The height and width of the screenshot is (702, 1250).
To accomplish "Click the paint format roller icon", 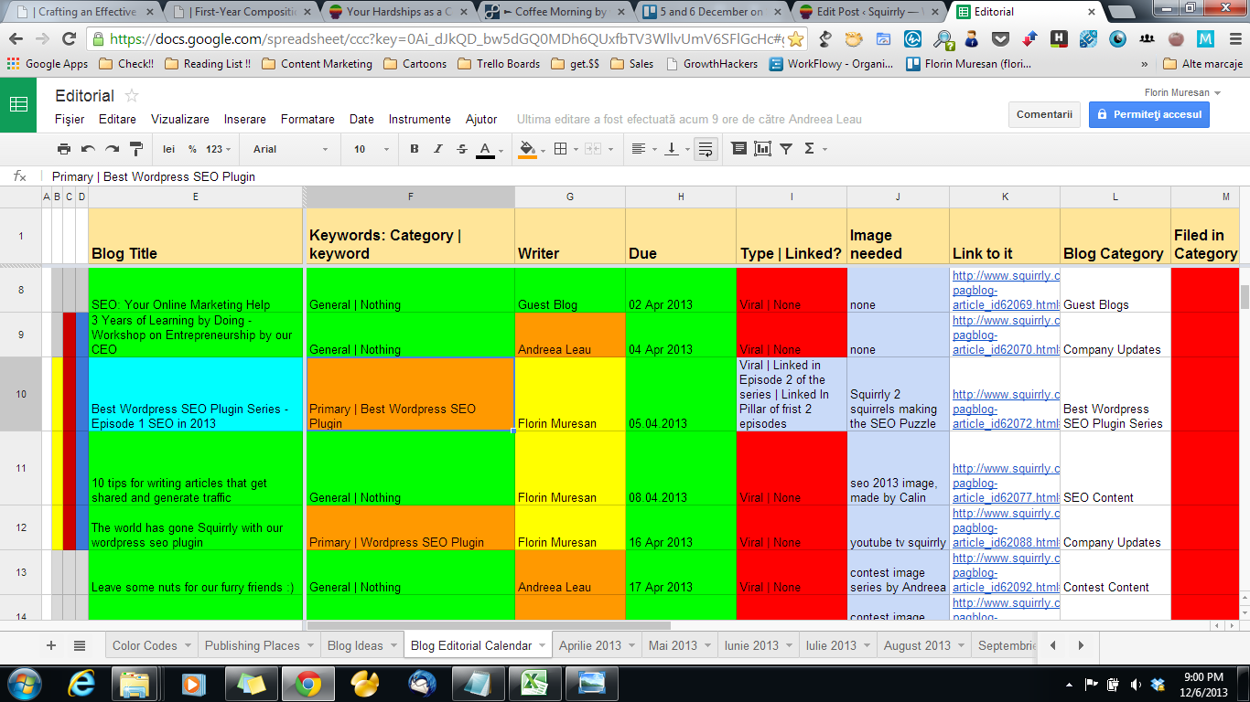I will tap(136, 149).
